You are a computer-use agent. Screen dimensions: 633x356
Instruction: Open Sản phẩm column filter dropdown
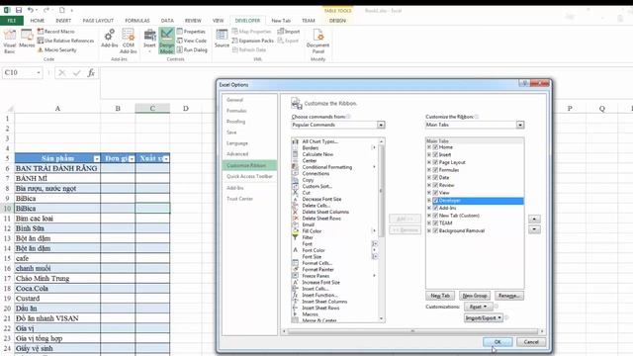[x=97, y=158]
